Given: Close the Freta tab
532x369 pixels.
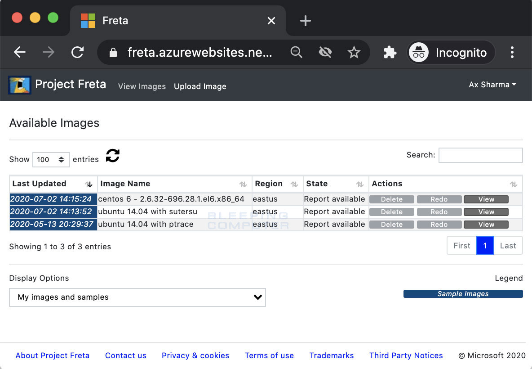Looking at the screenshot, I should (x=271, y=21).
